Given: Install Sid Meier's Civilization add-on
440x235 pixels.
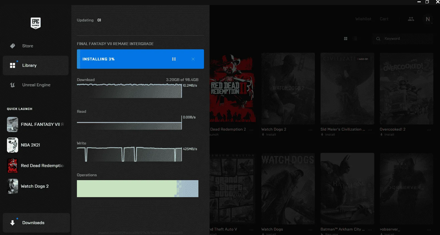Looking at the screenshot, I should coord(328,134).
